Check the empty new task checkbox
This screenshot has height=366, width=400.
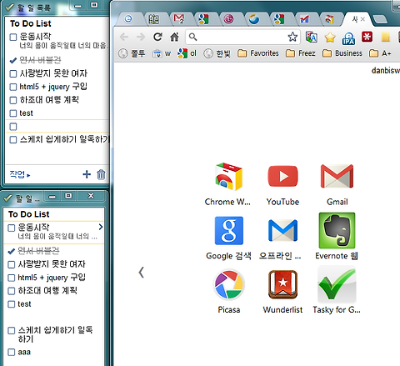[x=13, y=127]
